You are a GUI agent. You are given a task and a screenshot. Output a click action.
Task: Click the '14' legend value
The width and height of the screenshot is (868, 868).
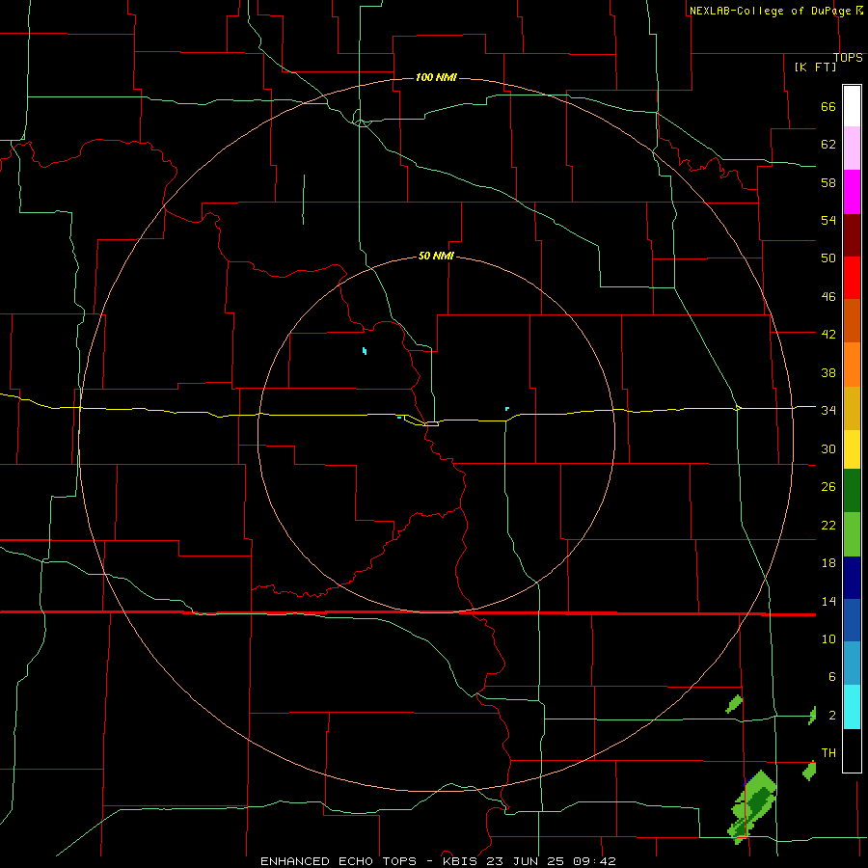pos(828,601)
